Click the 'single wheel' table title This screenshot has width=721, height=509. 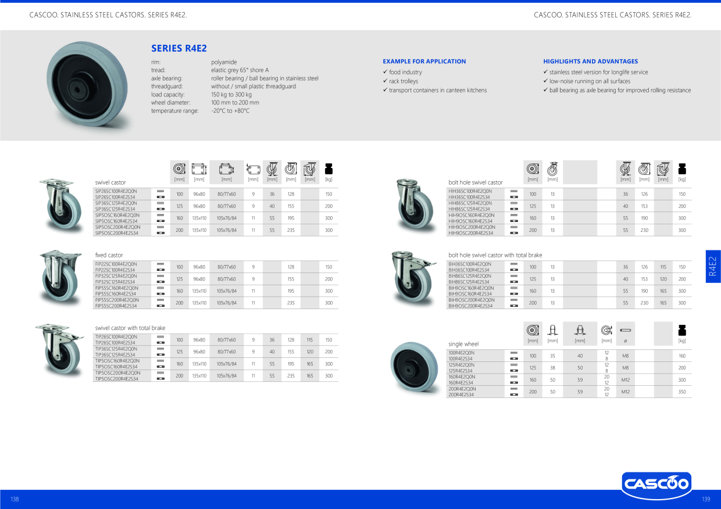coord(463,344)
